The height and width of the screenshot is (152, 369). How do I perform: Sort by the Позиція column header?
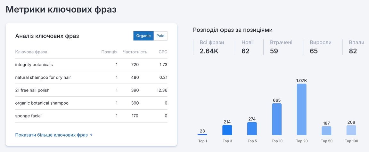click(110, 52)
